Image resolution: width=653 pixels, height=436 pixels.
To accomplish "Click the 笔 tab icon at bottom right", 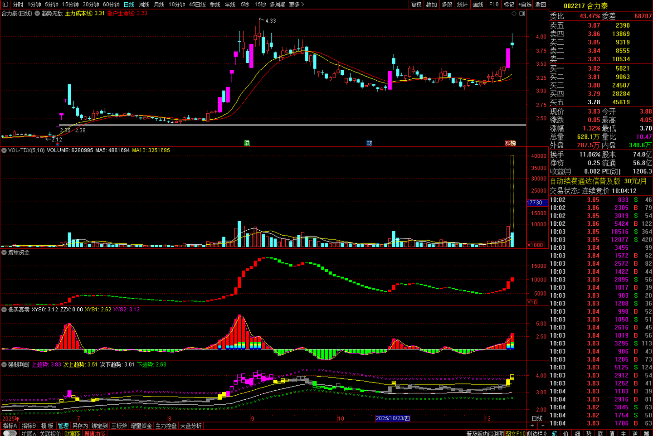I will [554, 433].
